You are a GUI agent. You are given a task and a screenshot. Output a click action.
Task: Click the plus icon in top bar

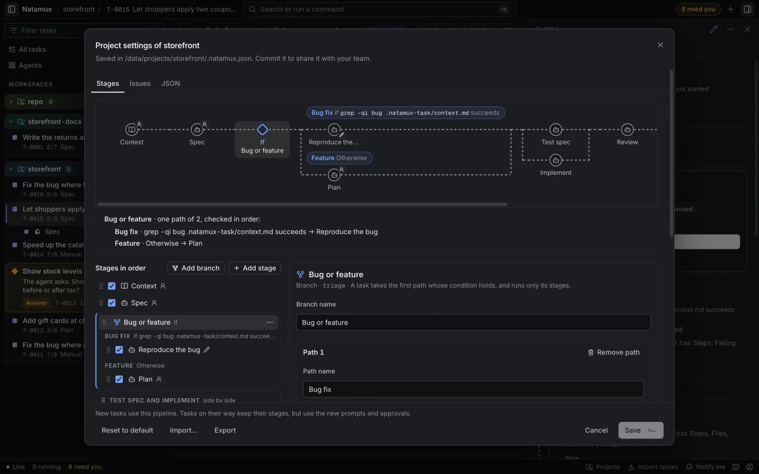click(731, 9)
